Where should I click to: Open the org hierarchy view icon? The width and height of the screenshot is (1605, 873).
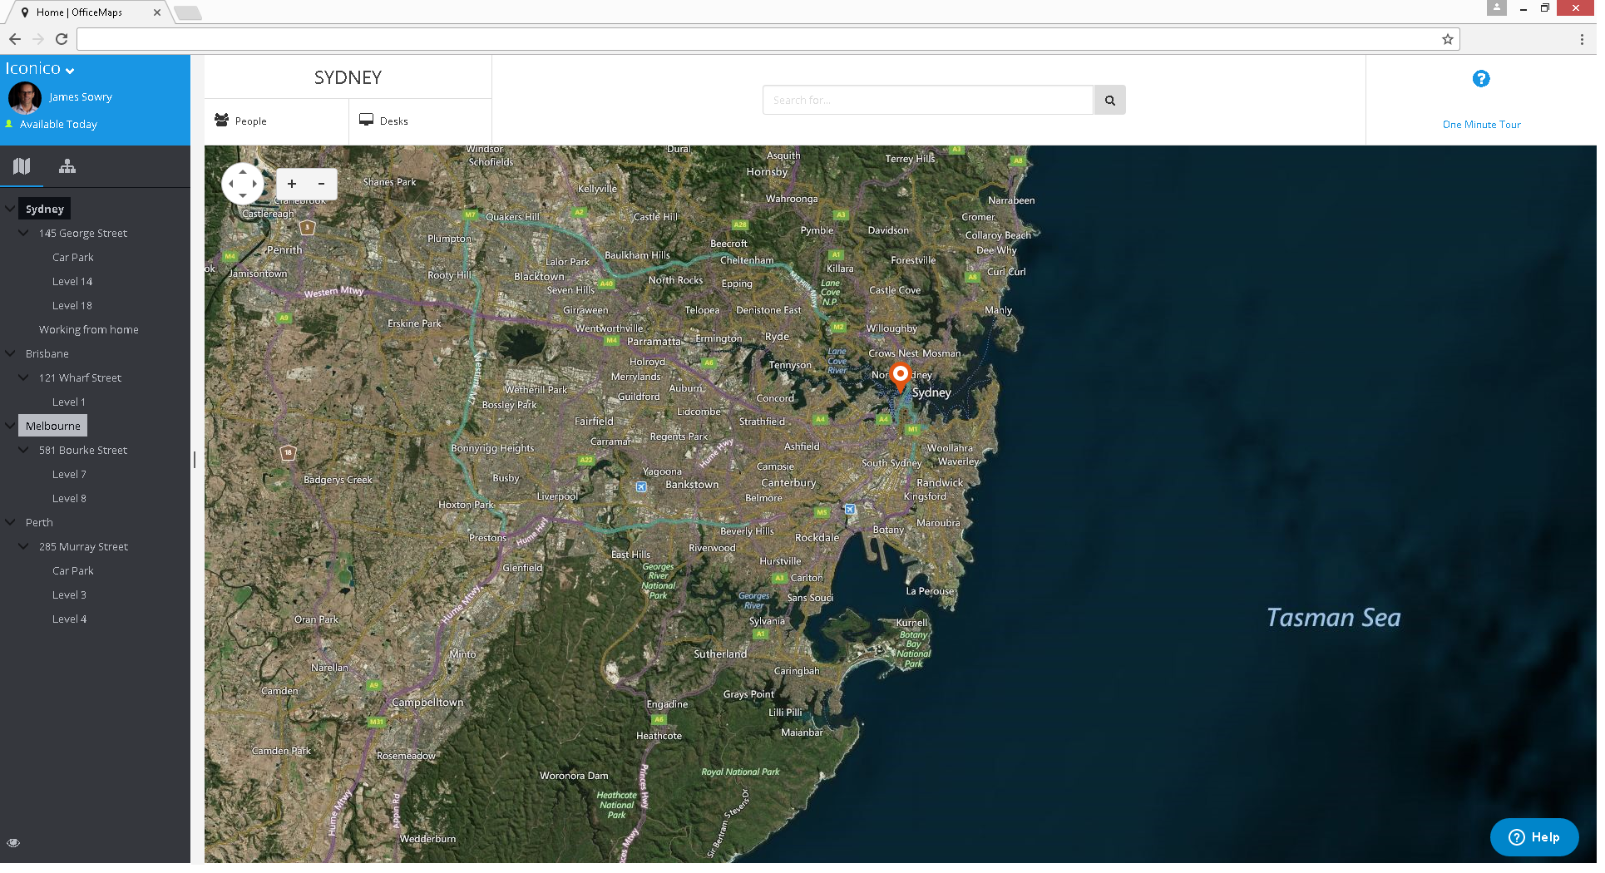[67, 166]
